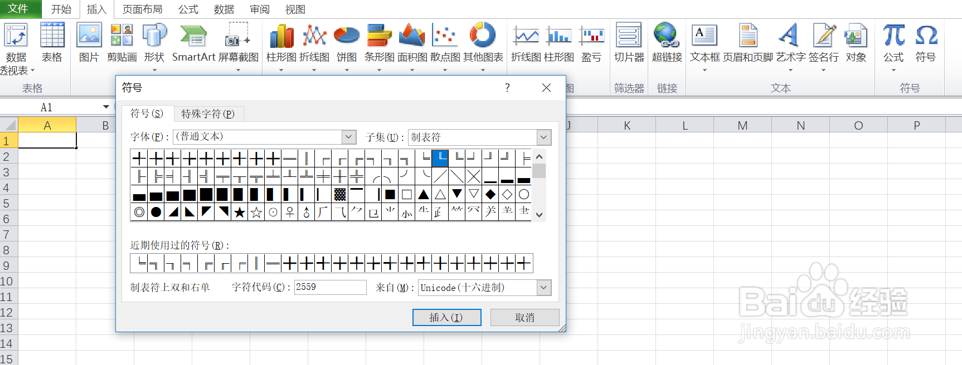The height and width of the screenshot is (365, 962).
Task: Insert a 图片 picture
Action: point(89,43)
